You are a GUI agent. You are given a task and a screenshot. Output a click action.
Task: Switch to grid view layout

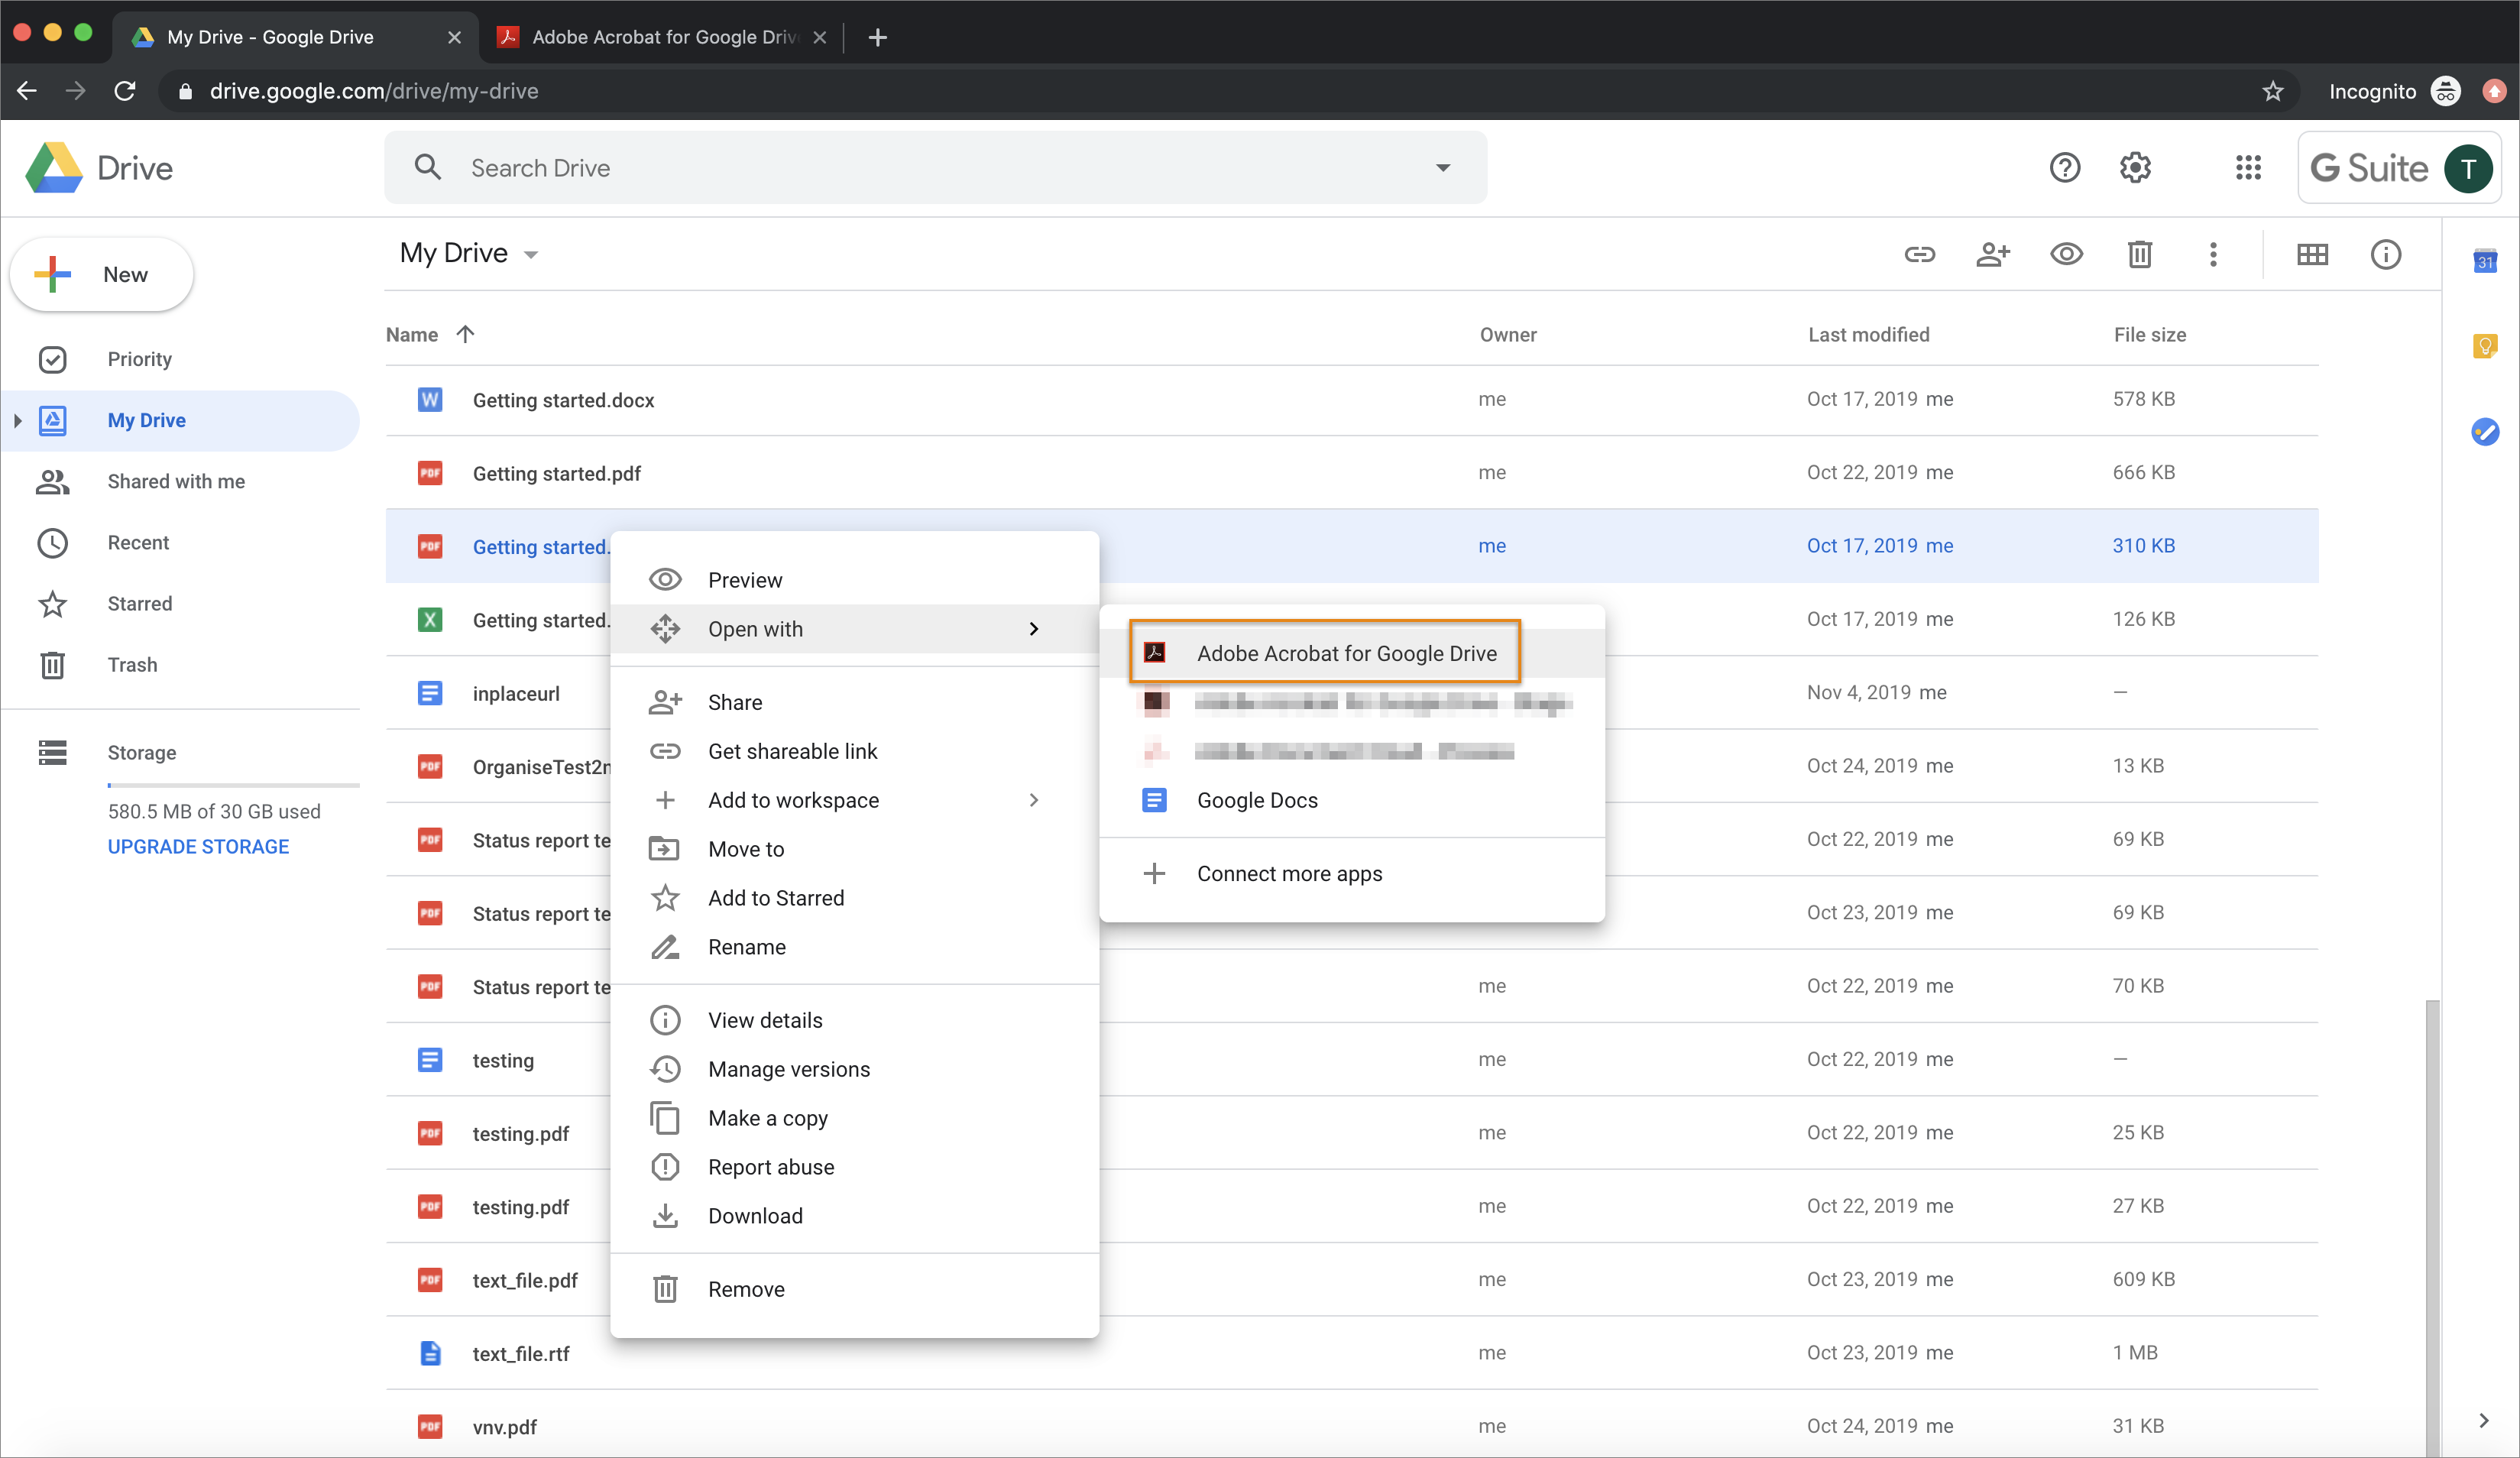coord(2312,254)
